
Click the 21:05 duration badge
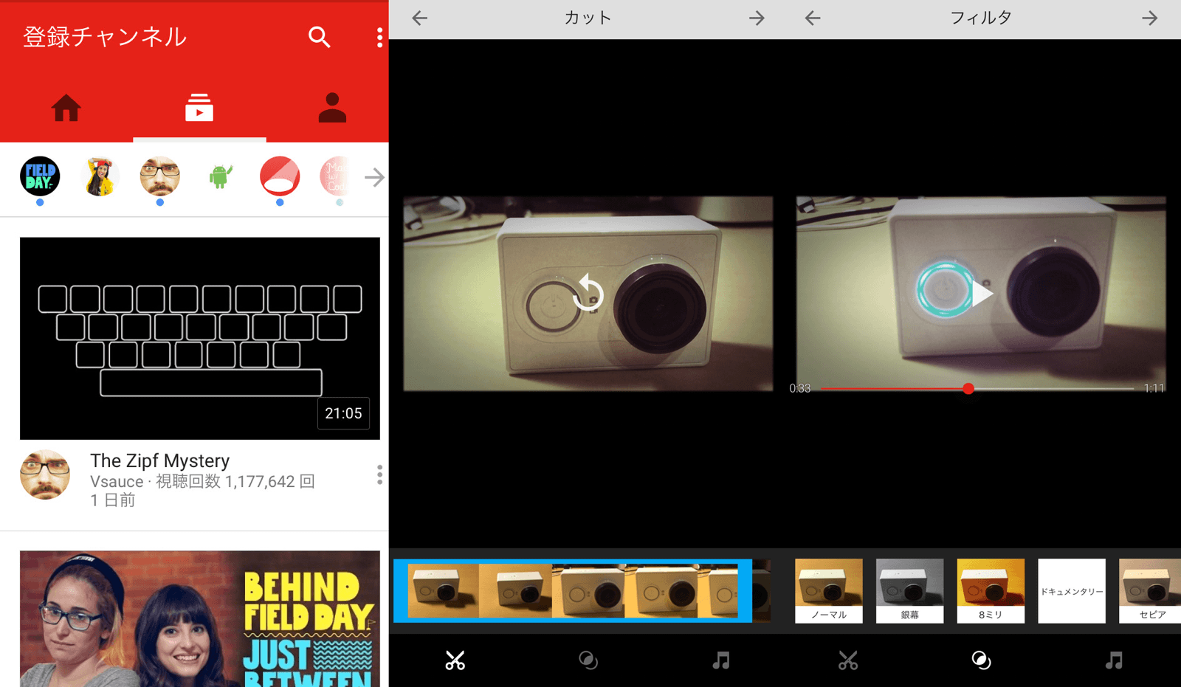[343, 413]
